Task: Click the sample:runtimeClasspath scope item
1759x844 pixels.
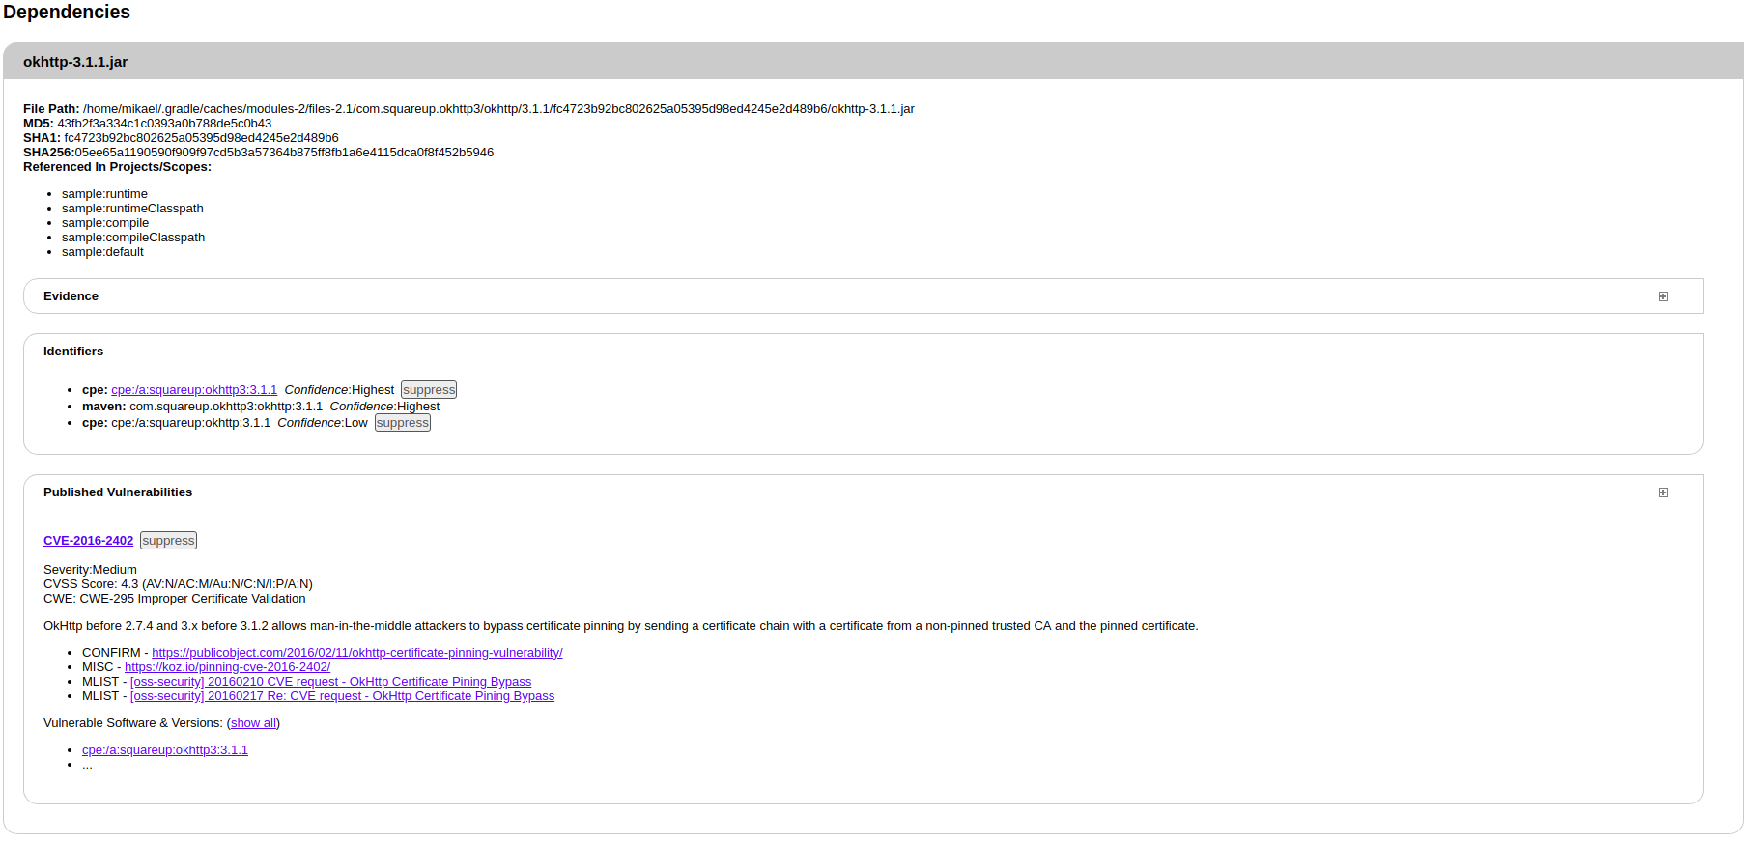Action: [132, 209]
